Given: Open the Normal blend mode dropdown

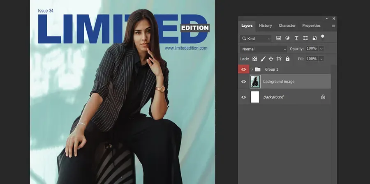Looking at the screenshot, I should (264, 49).
